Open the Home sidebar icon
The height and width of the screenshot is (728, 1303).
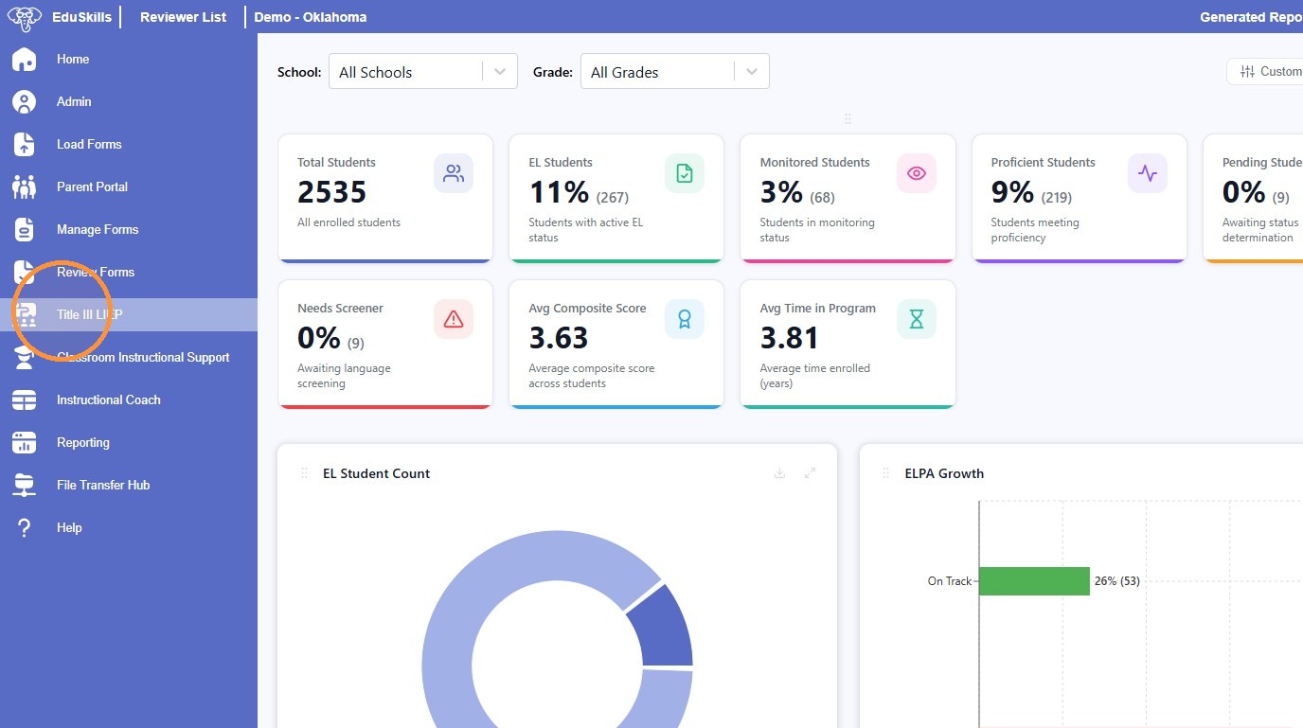24,59
